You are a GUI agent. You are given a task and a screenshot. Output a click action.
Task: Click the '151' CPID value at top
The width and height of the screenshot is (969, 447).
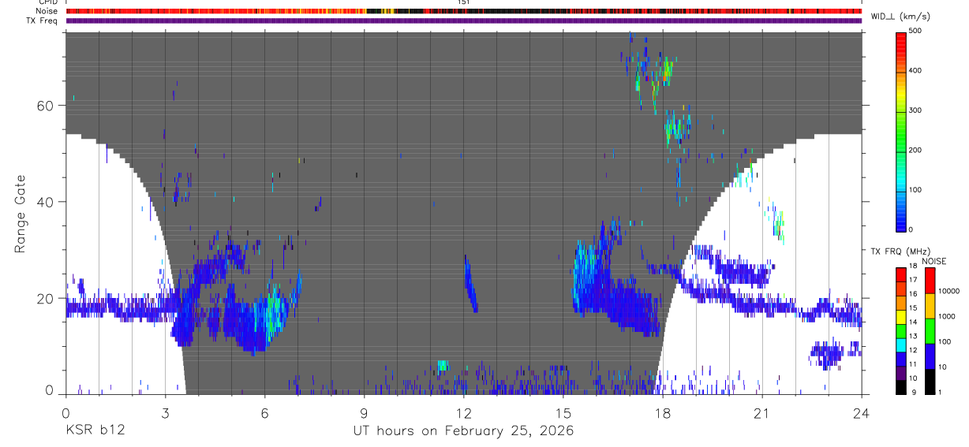(x=464, y=2)
